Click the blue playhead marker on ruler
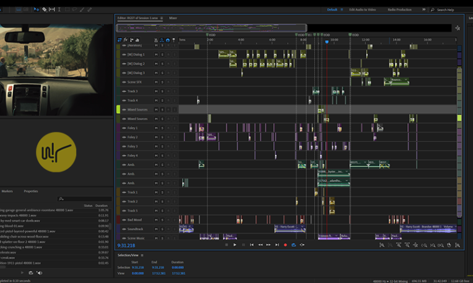The height and width of the screenshot is (283, 473). click(327, 42)
